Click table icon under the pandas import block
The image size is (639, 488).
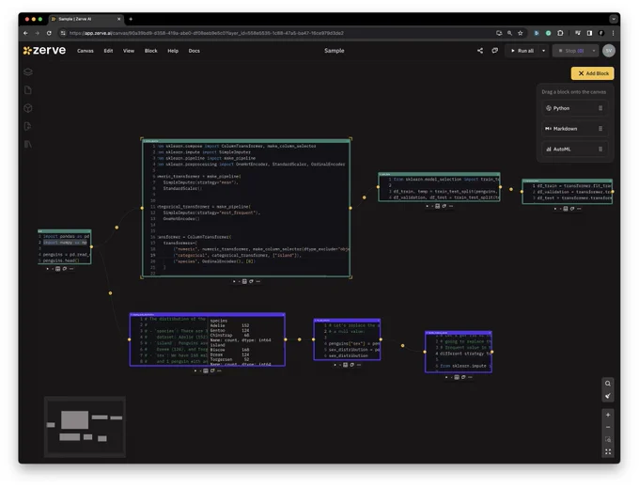tap(58, 269)
